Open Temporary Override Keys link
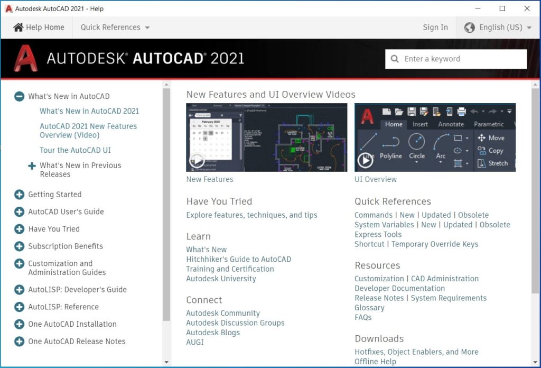This screenshot has width=541, height=368. coord(434,244)
